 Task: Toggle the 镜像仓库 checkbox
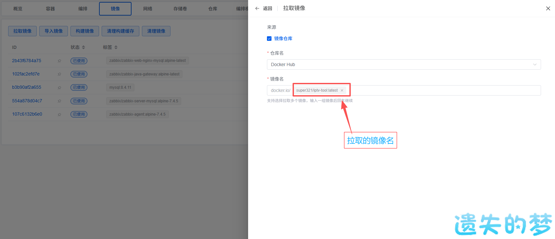(269, 39)
